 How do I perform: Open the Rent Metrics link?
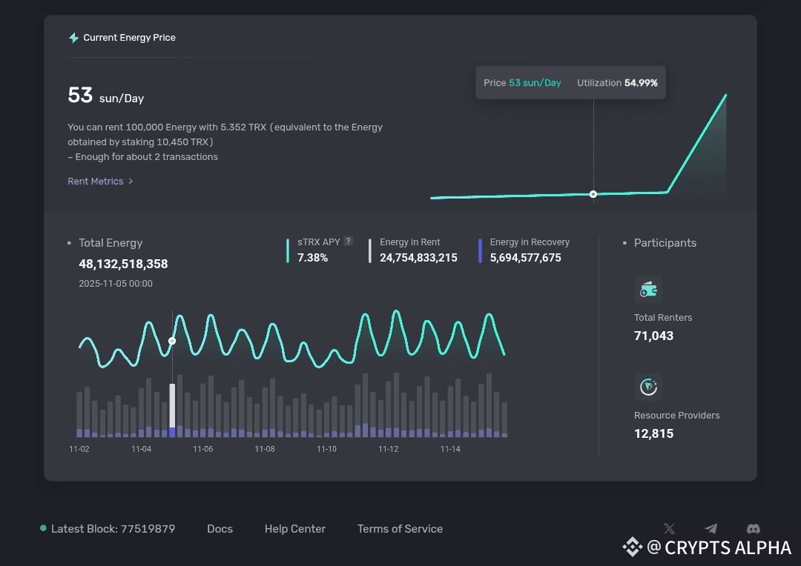pos(95,182)
